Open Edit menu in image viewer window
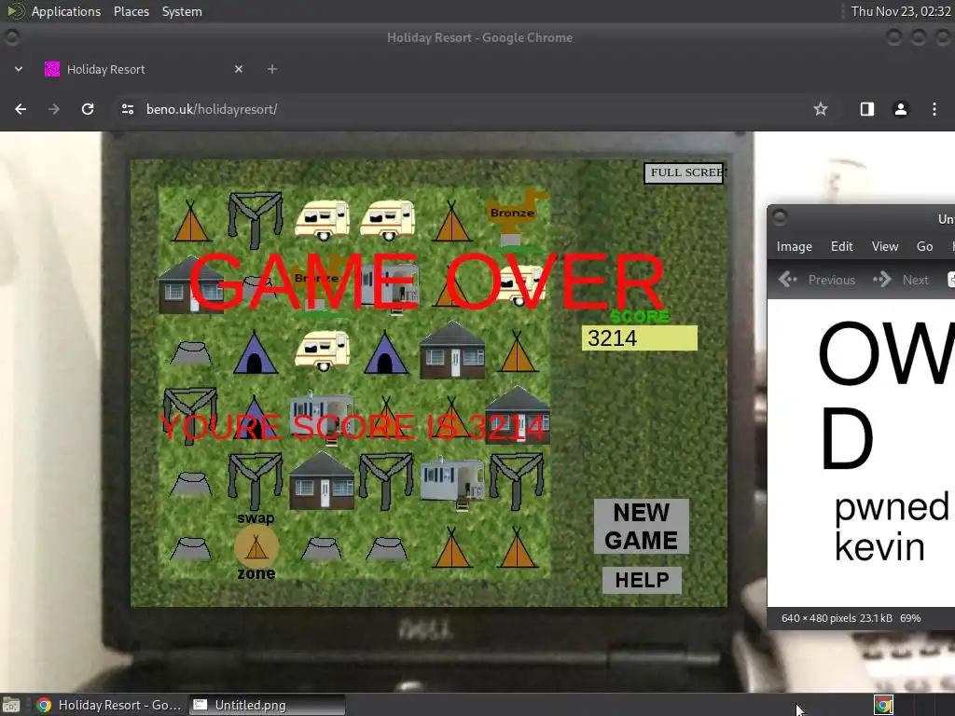The image size is (955, 716). (x=842, y=246)
